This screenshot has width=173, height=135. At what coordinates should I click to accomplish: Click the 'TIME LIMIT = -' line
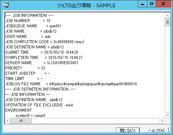[x=24, y=79]
